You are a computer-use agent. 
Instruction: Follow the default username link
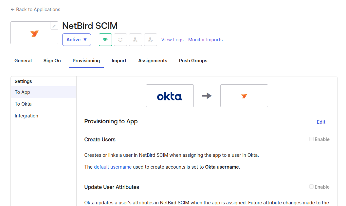113,167
